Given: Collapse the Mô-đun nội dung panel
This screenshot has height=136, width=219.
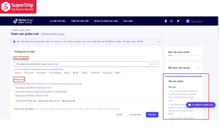Looking at the screenshot, I should point(198,68).
